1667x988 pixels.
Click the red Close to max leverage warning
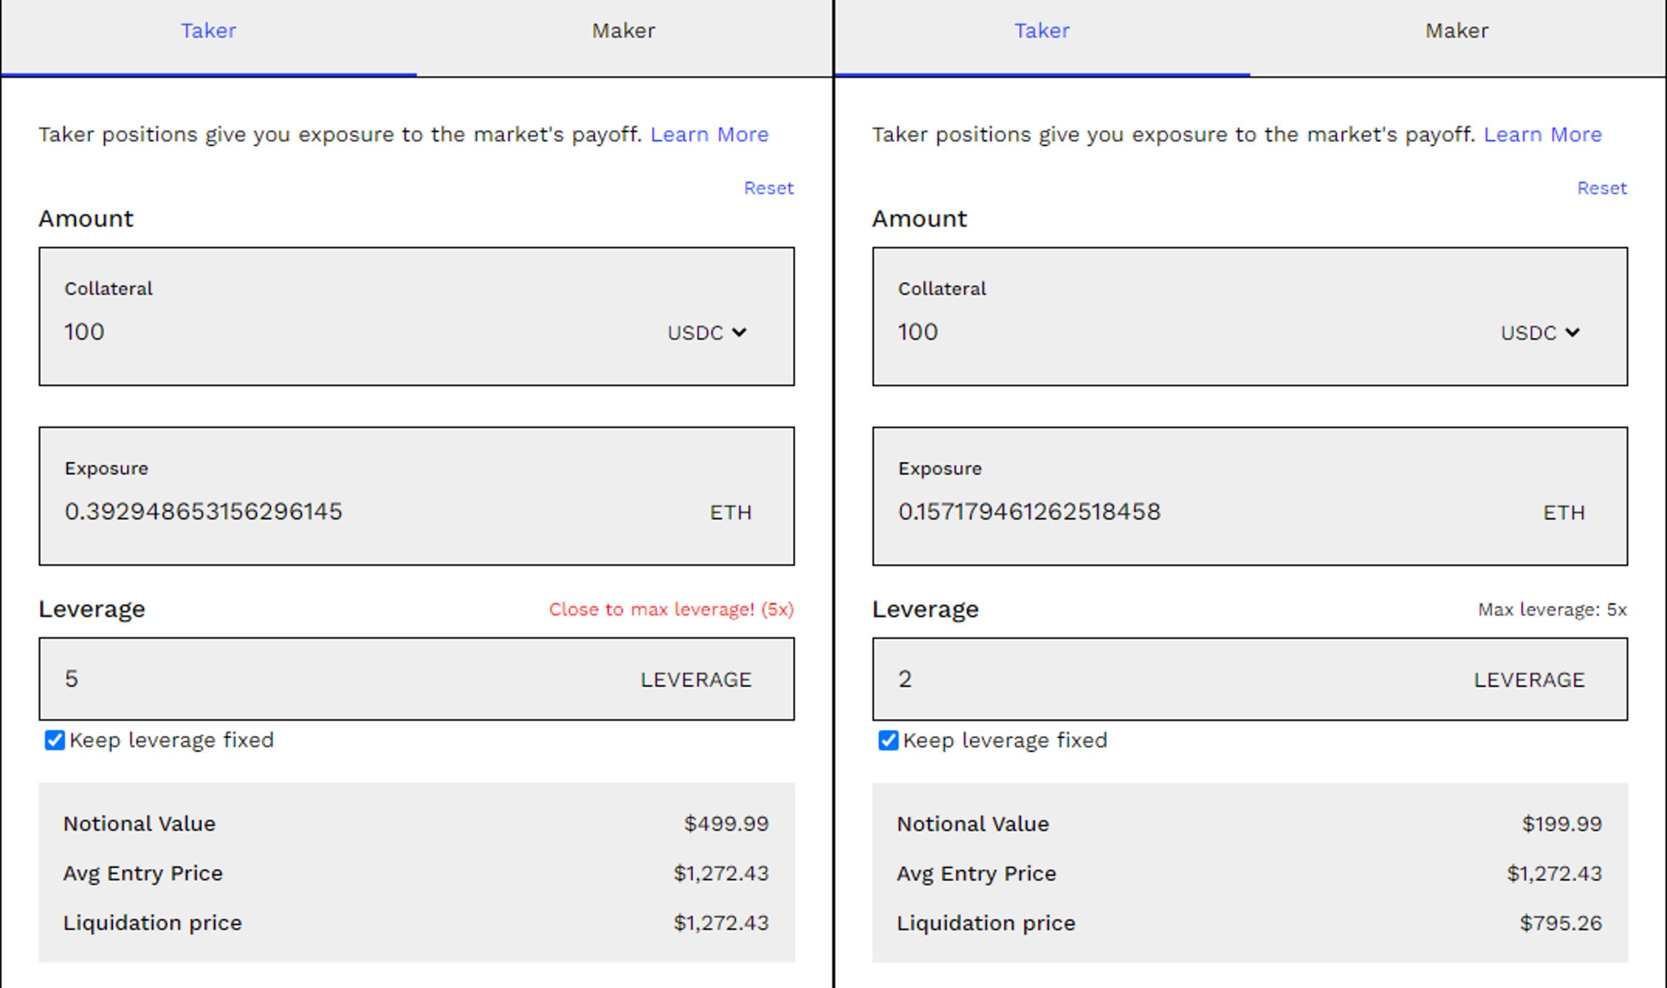[671, 609]
